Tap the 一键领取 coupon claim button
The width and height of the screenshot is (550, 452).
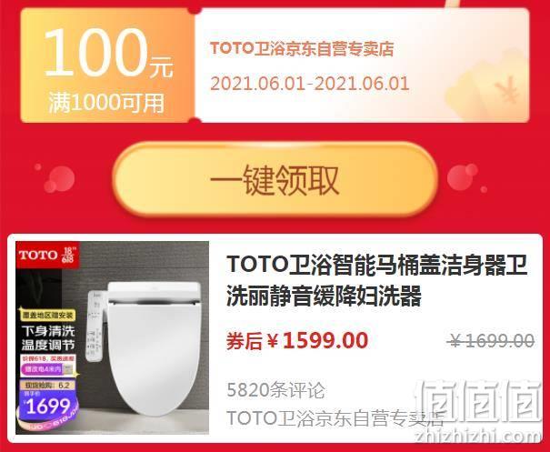click(275, 180)
